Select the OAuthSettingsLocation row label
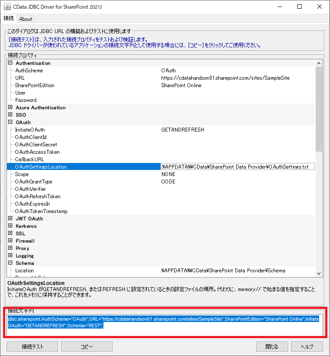Image resolution: width=330 pixels, height=356 pixels. point(41,166)
